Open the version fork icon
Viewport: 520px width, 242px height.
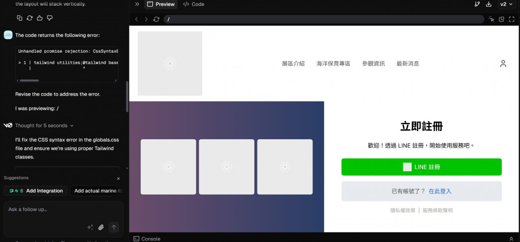click(x=477, y=4)
